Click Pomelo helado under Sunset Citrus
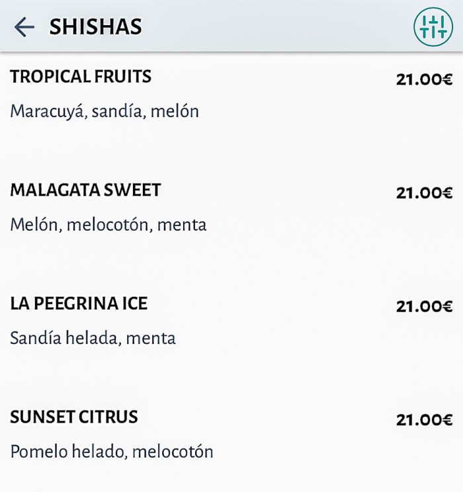This screenshot has height=492, width=463. tap(67, 452)
